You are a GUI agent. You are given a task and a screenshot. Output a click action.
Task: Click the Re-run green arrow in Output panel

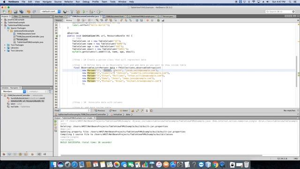point(56,121)
